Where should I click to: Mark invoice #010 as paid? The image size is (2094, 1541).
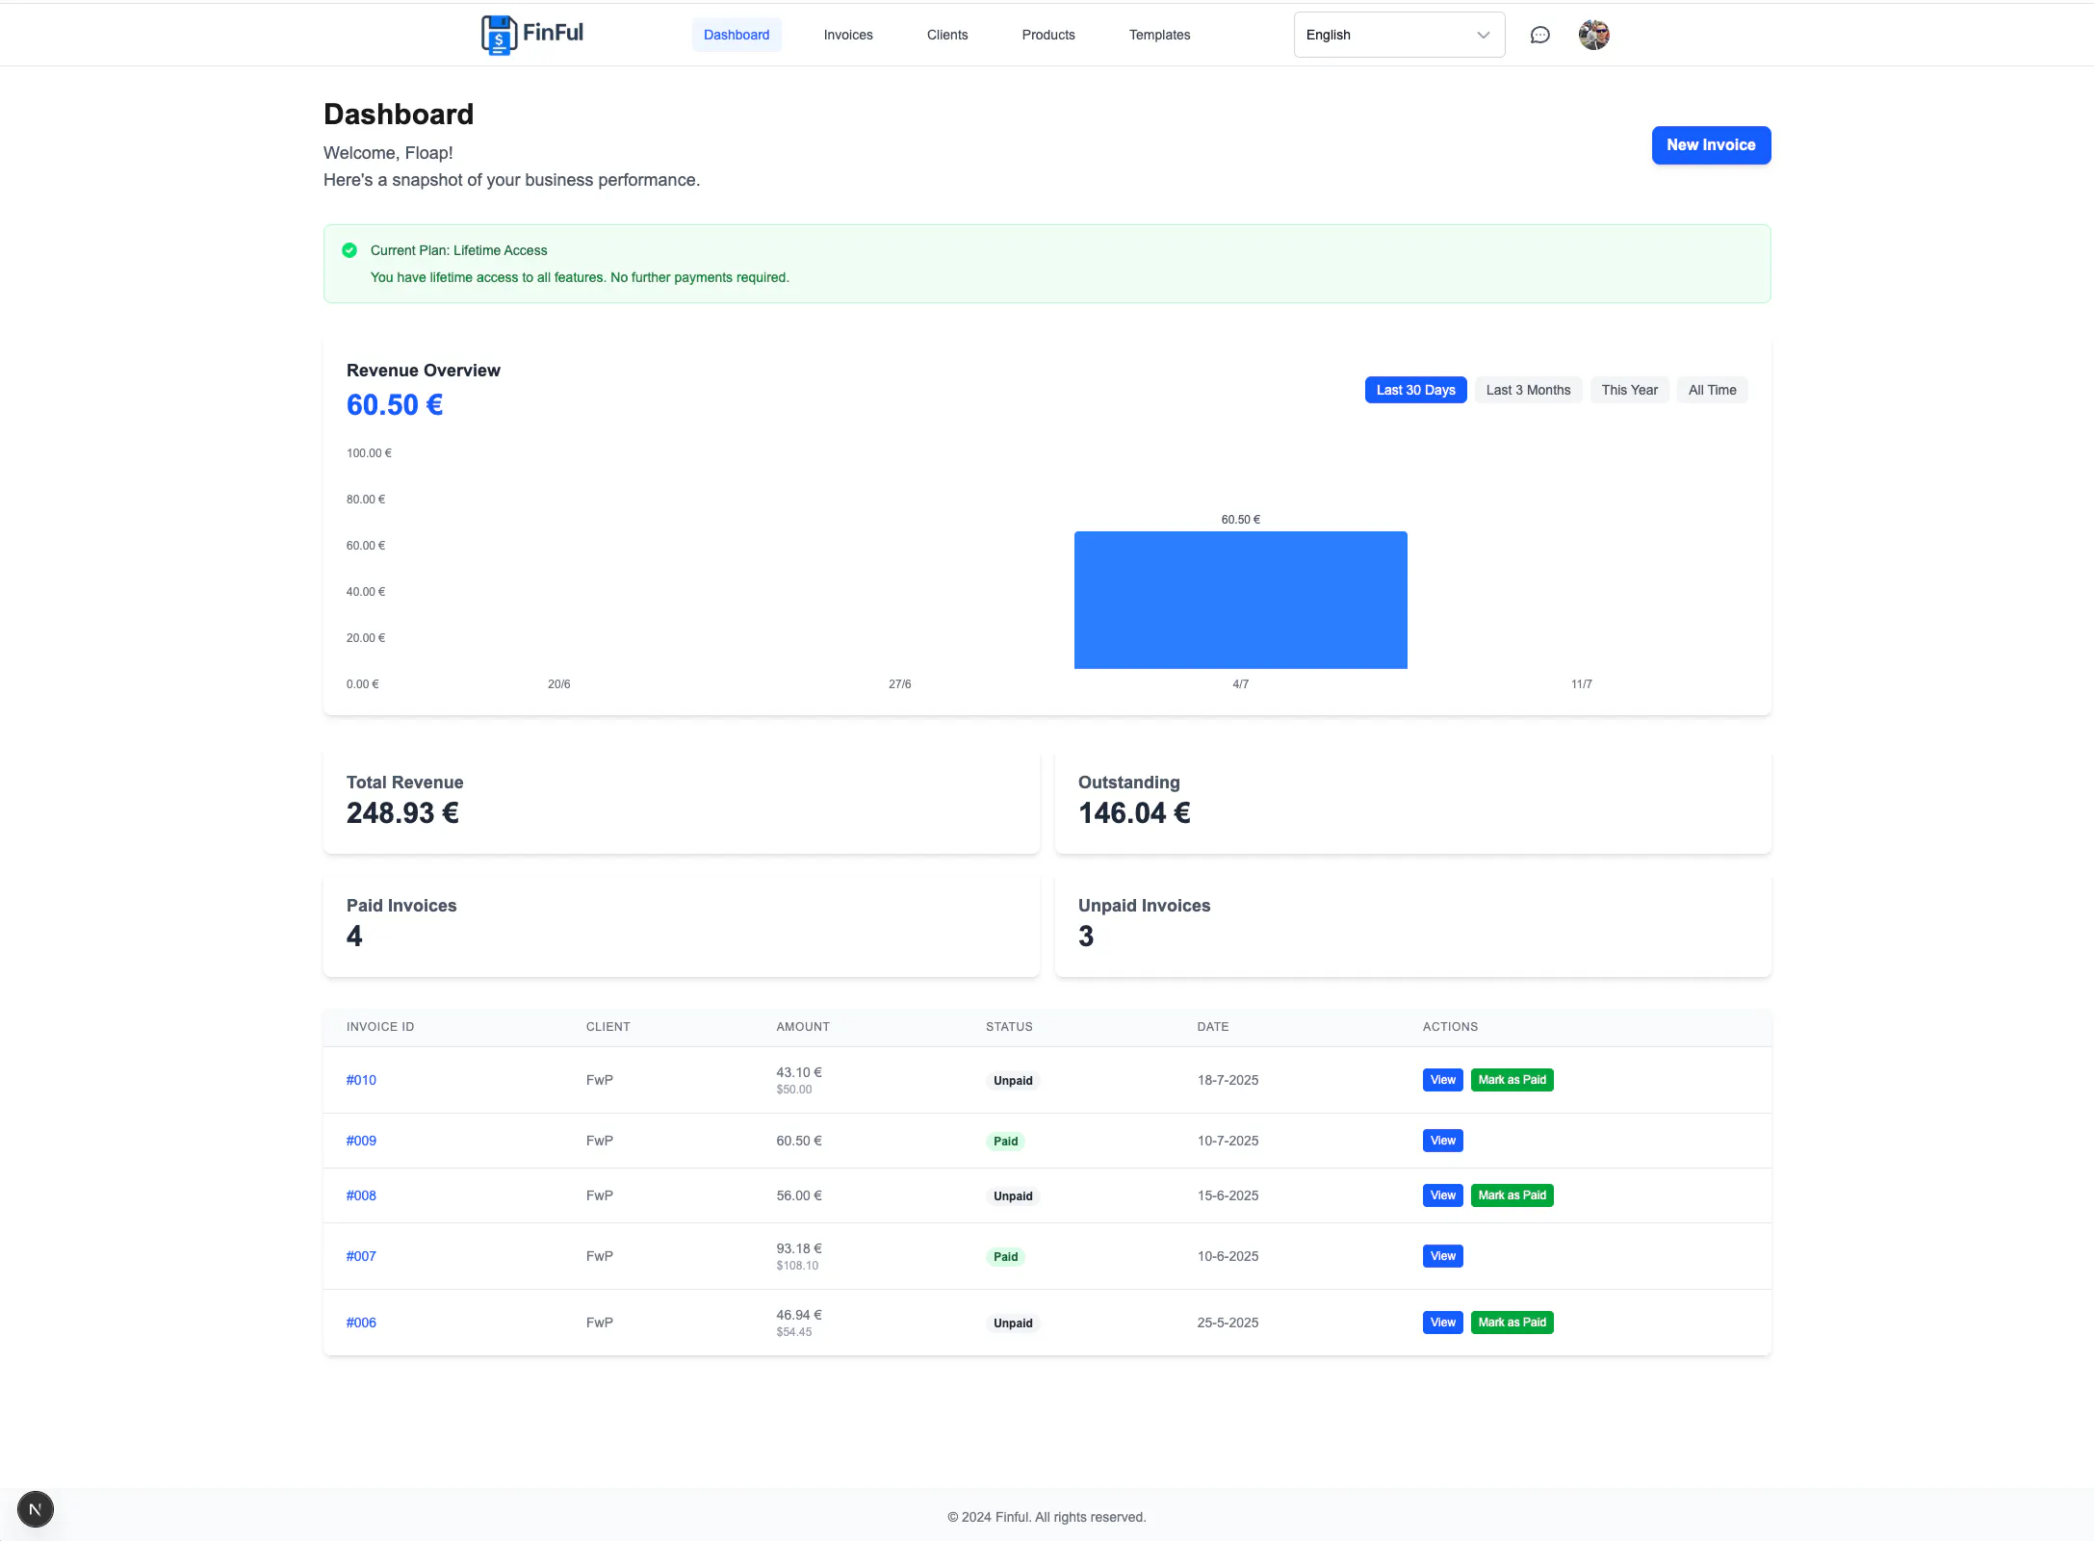click(x=1512, y=1080)
